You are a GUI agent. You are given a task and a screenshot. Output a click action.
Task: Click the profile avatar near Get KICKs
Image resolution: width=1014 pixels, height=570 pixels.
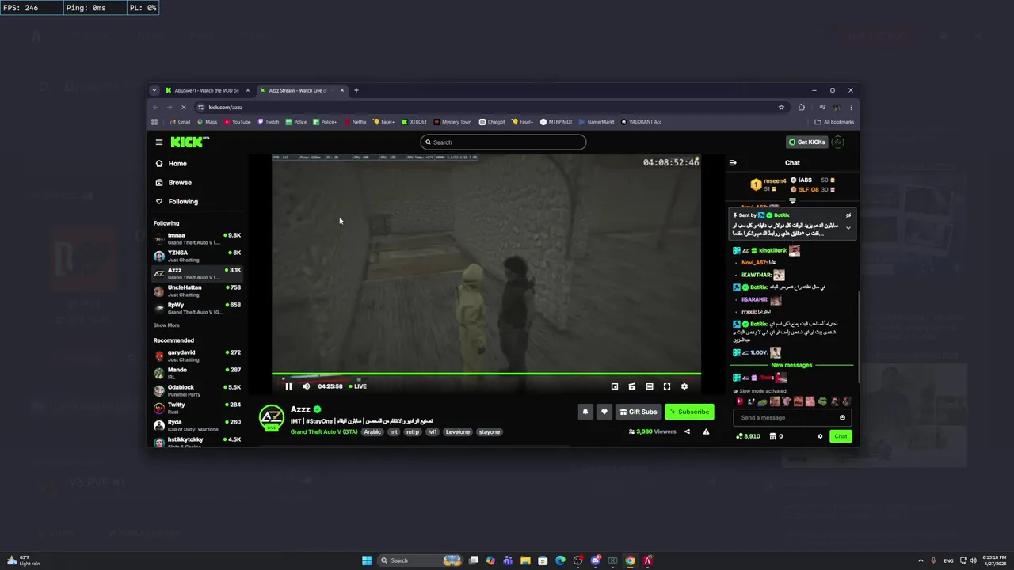[x=838, y=142]
